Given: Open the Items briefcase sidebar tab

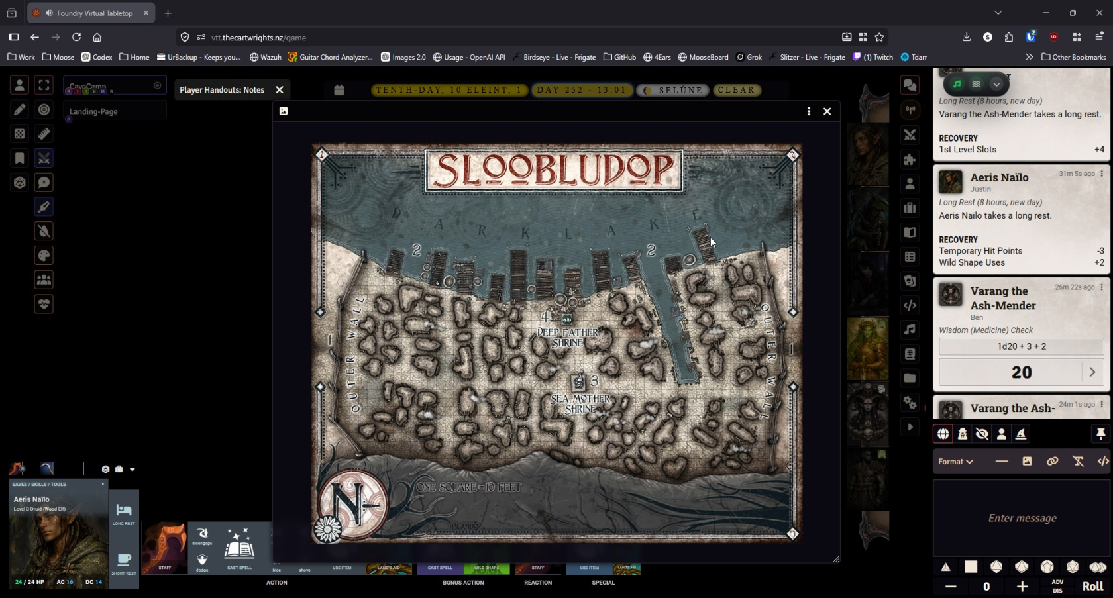Looking at the screenshot, I should pyautogui.click(x=910, y=208).
